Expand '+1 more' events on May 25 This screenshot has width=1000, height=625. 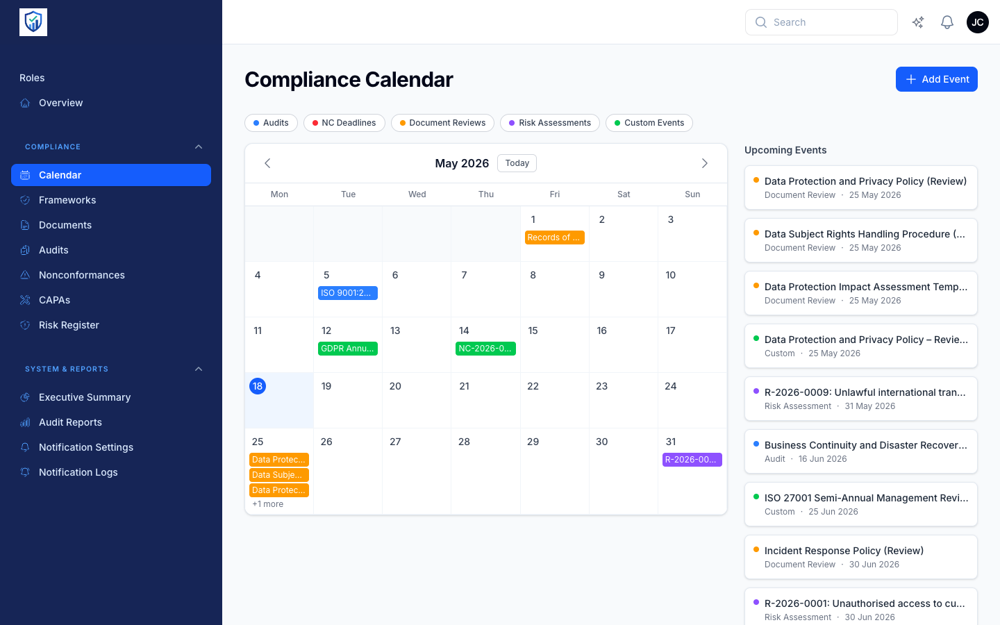(268, 504)
